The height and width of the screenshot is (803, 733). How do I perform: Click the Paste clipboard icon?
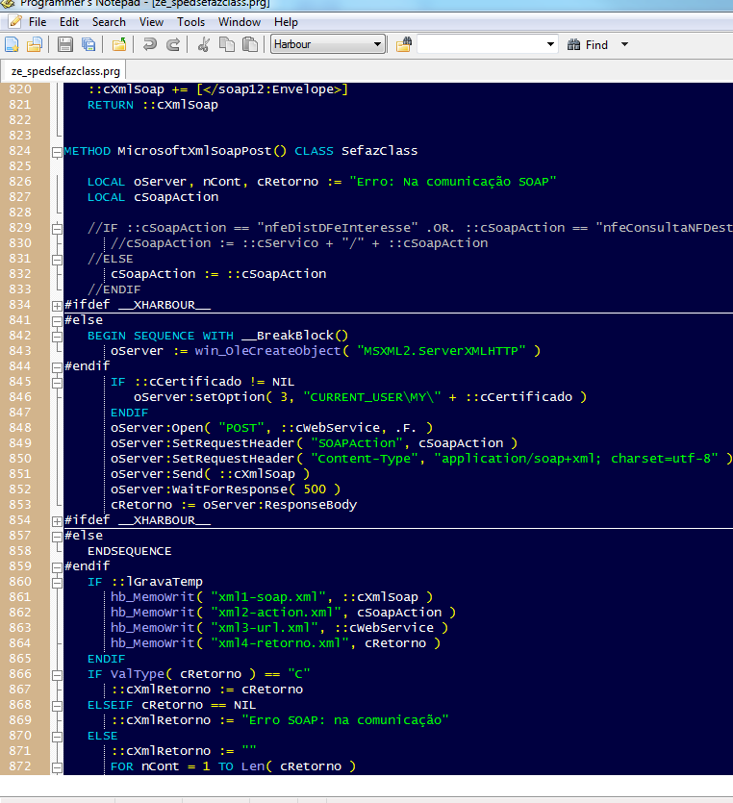pyautogui.click(x=250, y=44)
